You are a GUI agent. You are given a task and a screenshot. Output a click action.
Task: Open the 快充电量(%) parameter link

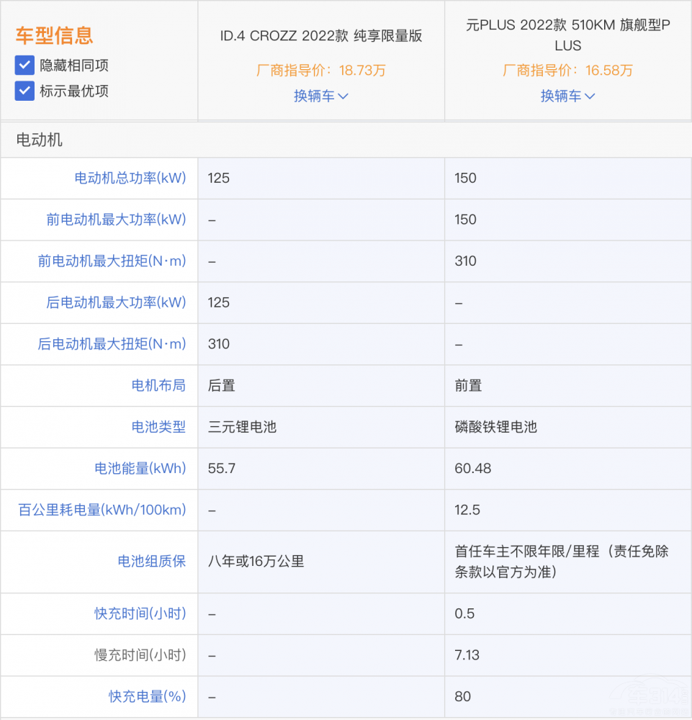[148, 696]
